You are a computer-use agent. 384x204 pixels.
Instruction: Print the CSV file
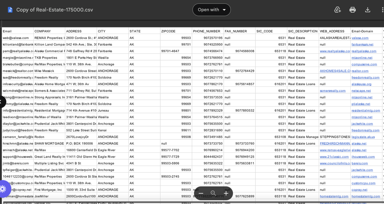click(x=353, y=10)
